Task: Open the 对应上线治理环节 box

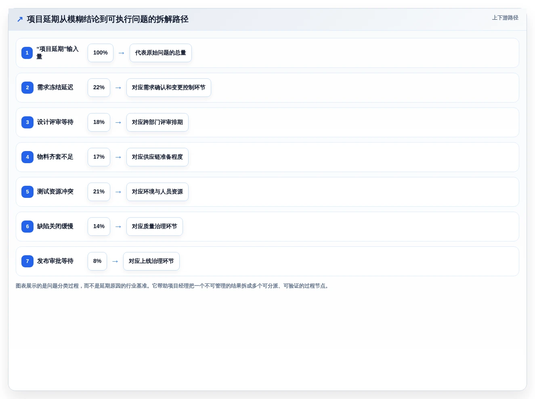Action: coord(151,261)
